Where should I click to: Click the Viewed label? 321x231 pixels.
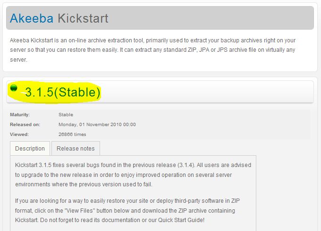[x=19, y=134]
